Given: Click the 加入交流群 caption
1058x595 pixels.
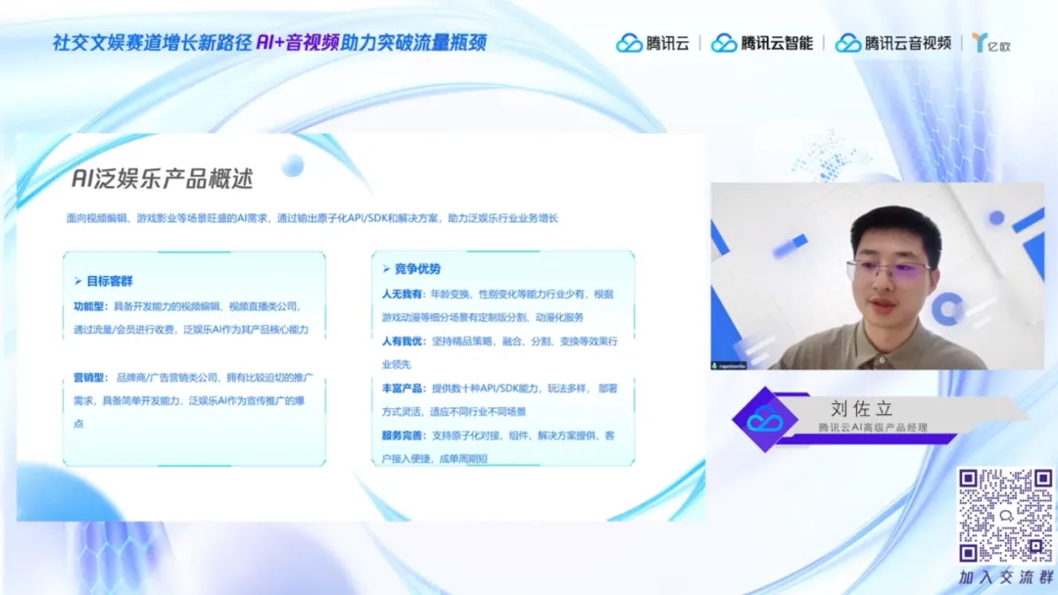Looking at the screenshot, I should coord(1005,577).
